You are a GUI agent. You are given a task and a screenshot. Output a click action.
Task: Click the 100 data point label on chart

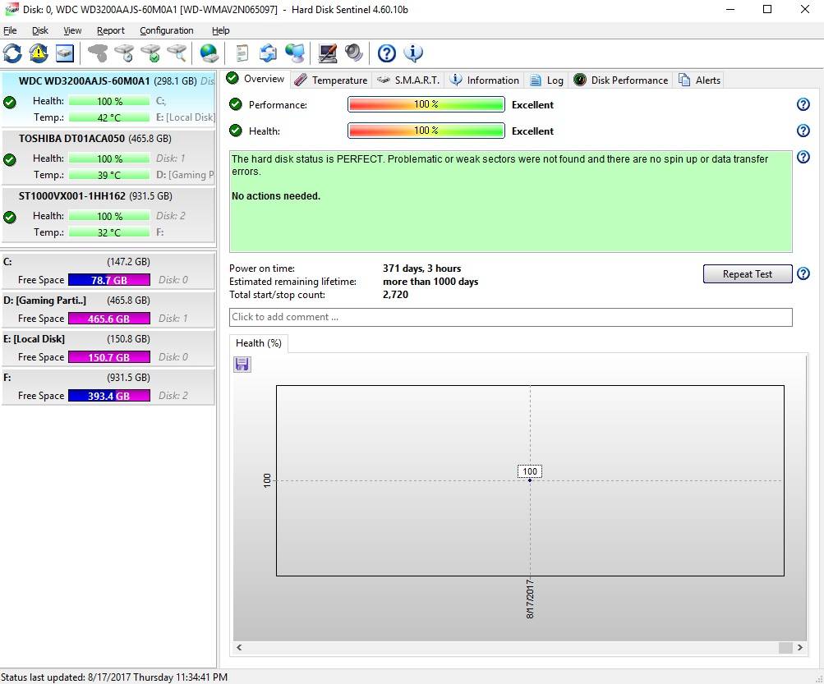[530, 471]
